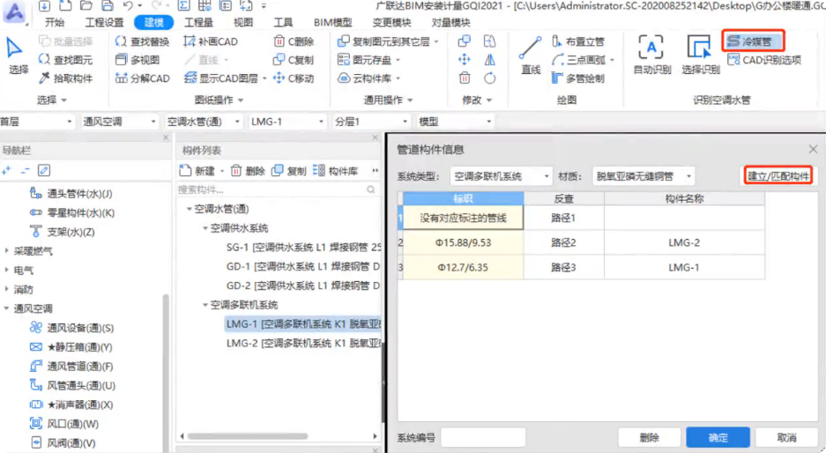Select the 选择 arrow tool

(16, 56)
